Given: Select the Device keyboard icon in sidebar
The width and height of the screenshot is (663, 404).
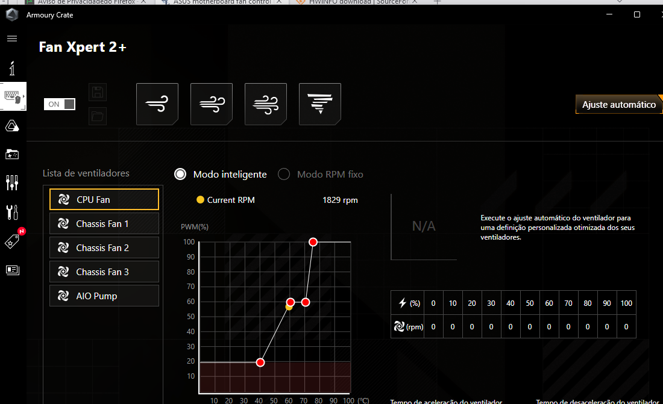Looking at the screenshot, I should [12, 96].
